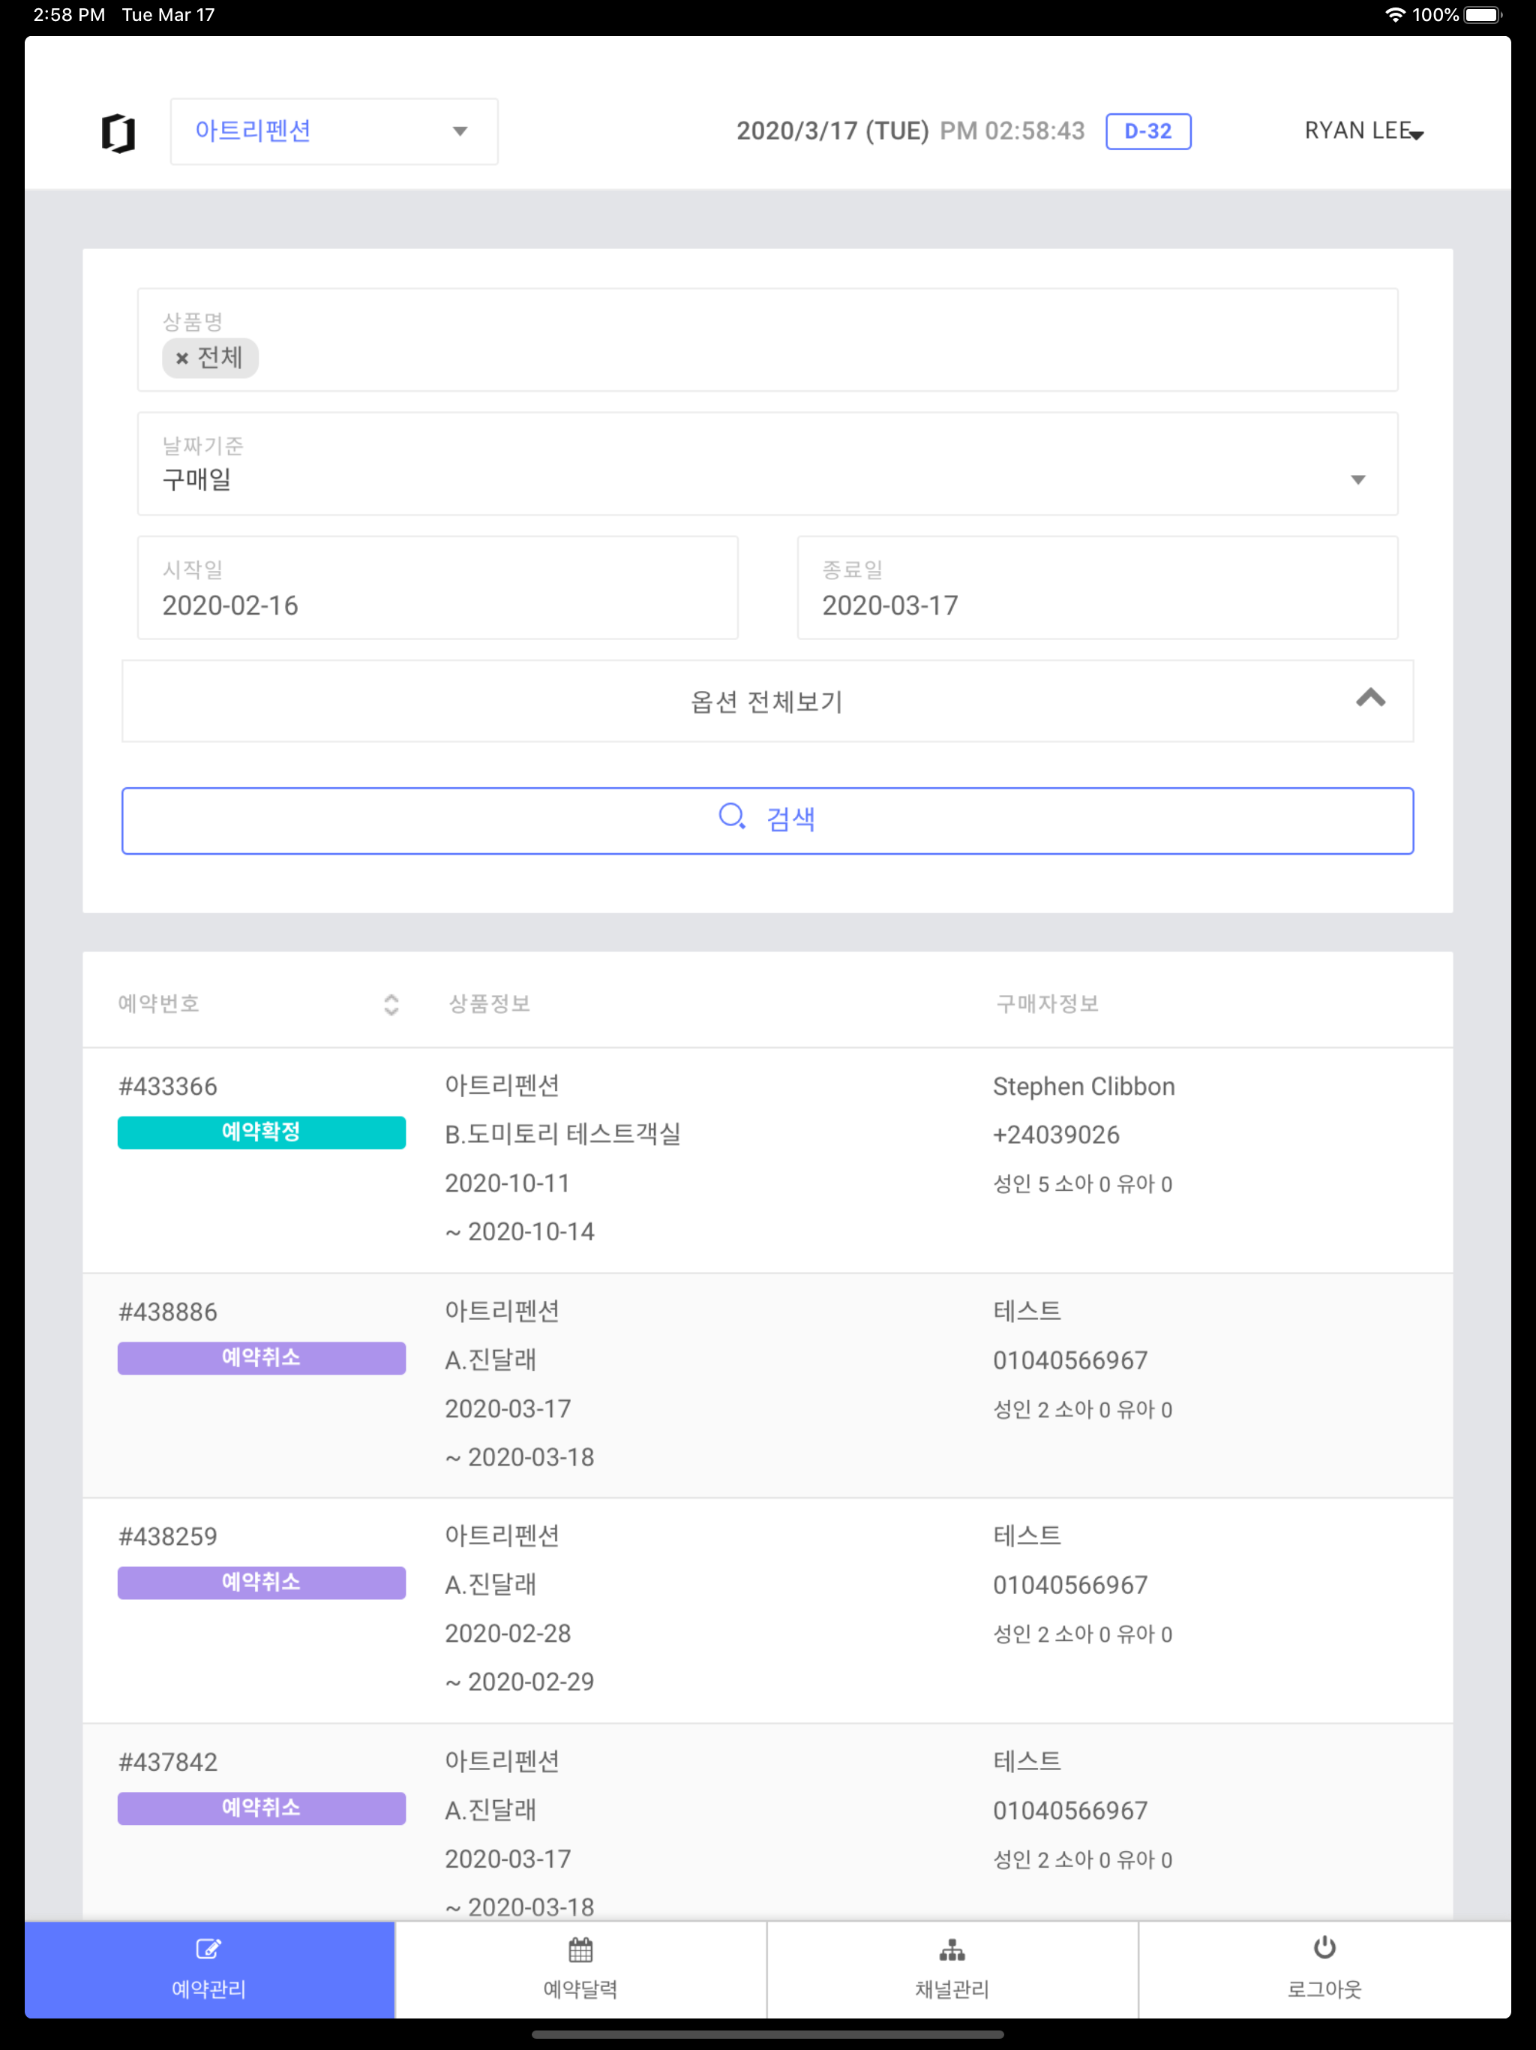Click check-in date 2020-10-11
Image resolution: width=1536 pixels, height=2050 pixels.
coord(508,1183)
